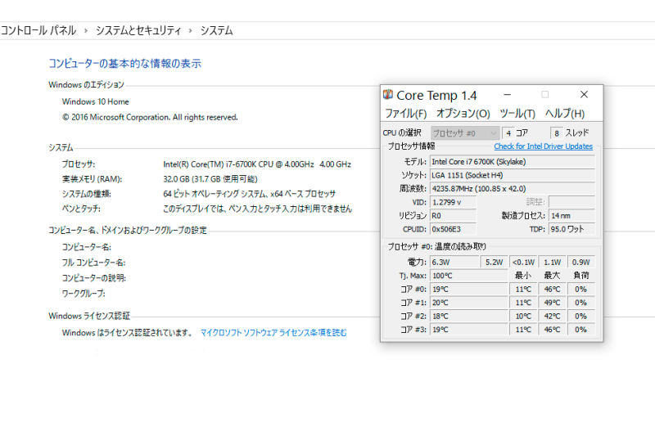Screen dimensions: 655x436
Task: Expand the chevron after システムとセキュリティ breadcrumb
Action: pyautogui.click(x=191, y=31)
